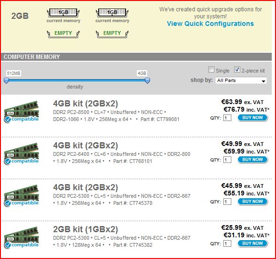Viewport: 276px width, 259px height.
Task: Click the 512MB density slider handle
Action: click(x=6, y=81)
